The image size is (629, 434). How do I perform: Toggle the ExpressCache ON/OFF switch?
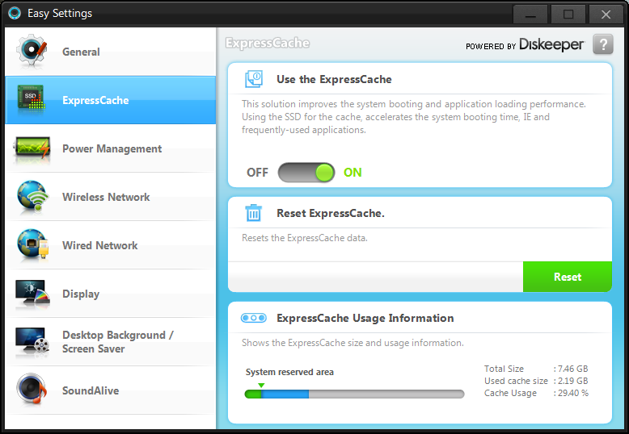coord(306,172)
